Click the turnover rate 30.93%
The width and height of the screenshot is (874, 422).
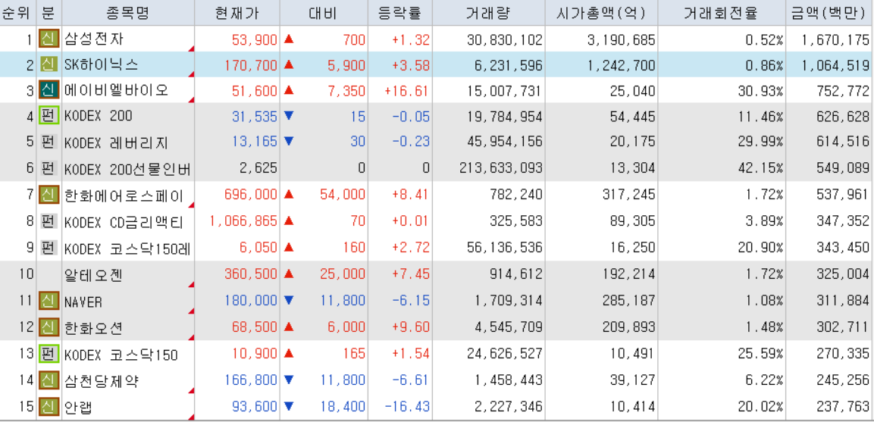[x=760, y=90]
